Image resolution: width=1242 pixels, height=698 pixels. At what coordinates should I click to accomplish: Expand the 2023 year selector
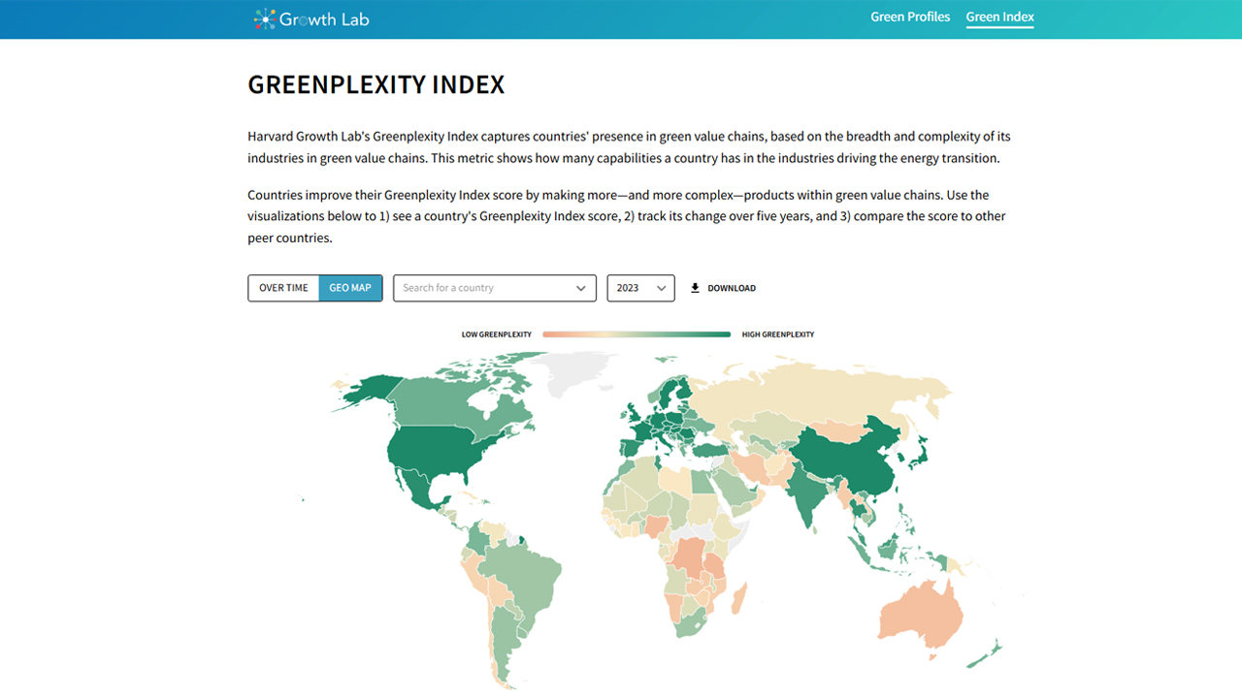tap(640, 288)
